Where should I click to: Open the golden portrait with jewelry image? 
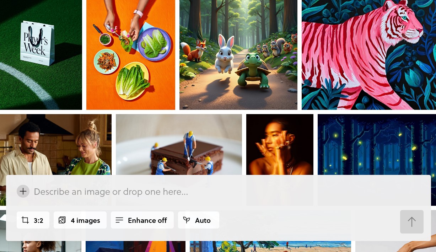280,145
